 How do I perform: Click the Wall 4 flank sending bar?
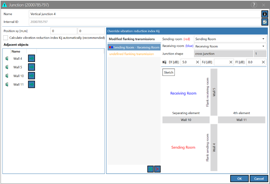[214, 147]
